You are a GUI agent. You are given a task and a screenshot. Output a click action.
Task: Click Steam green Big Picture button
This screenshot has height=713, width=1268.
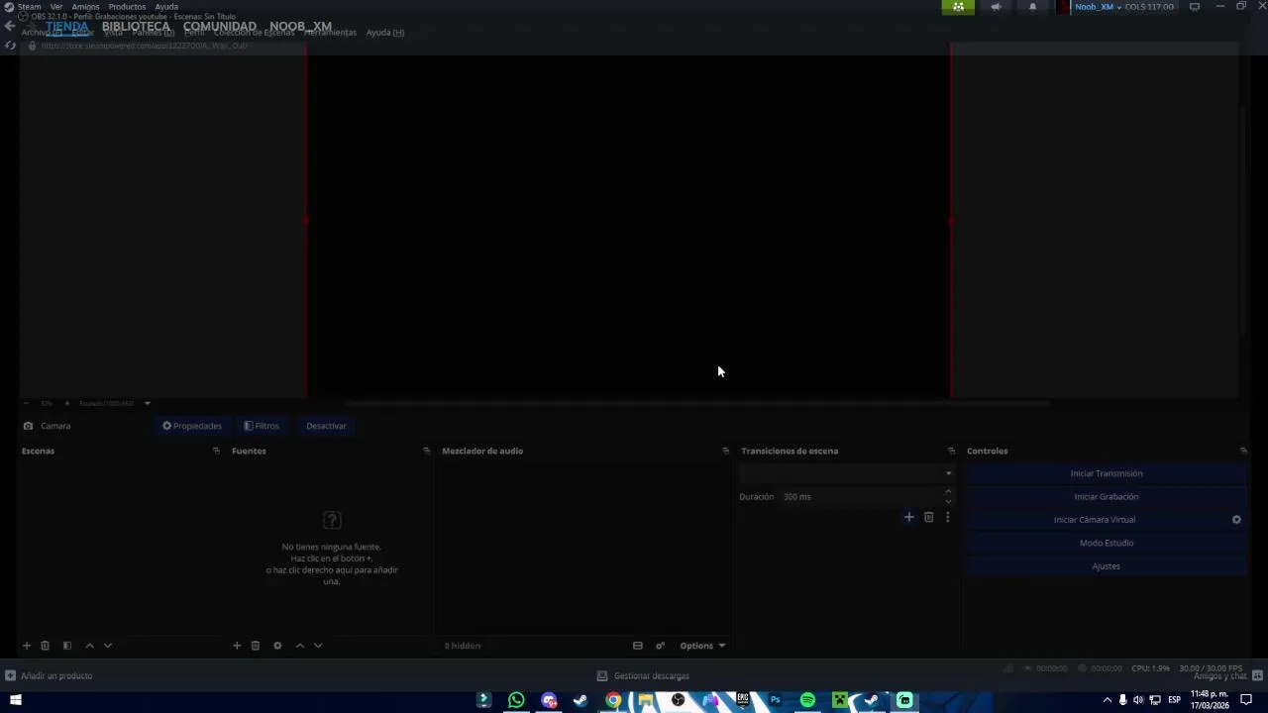pyautogui.click(x=958, y=7)
